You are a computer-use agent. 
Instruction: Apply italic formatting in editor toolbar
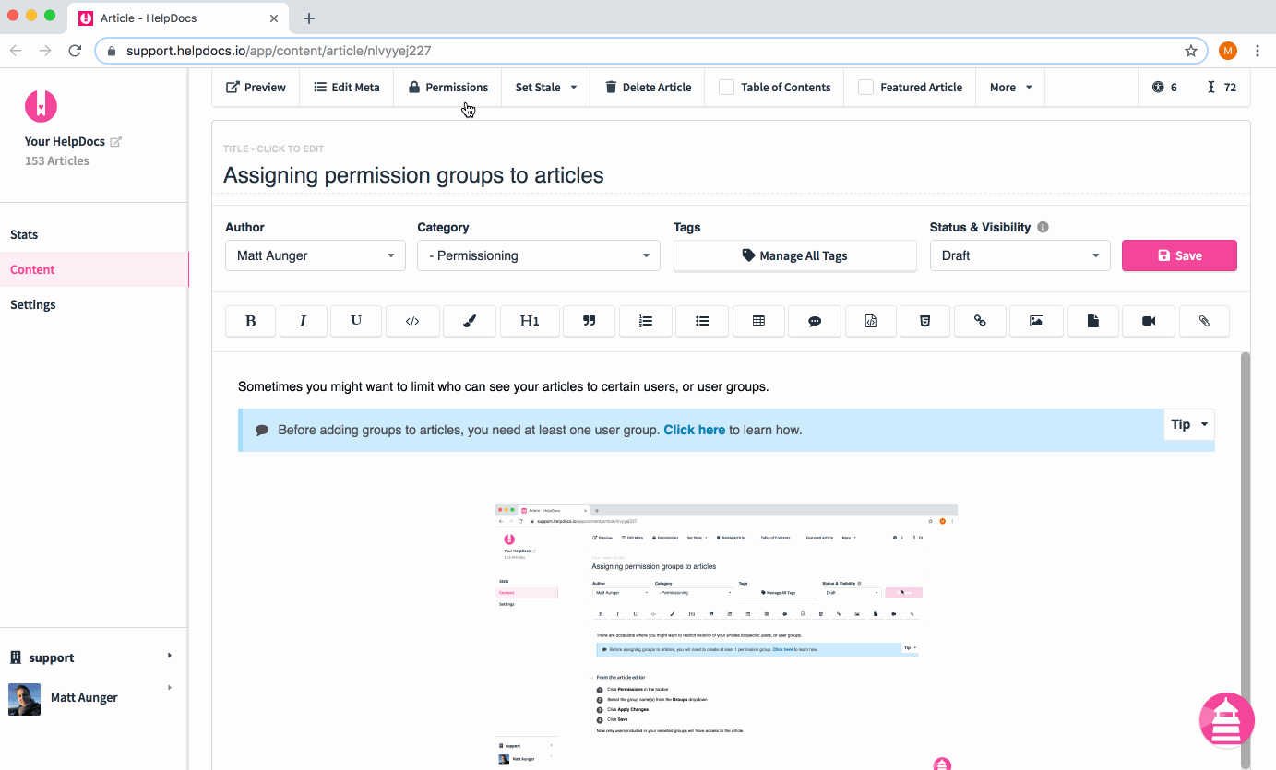click(303, 321)
